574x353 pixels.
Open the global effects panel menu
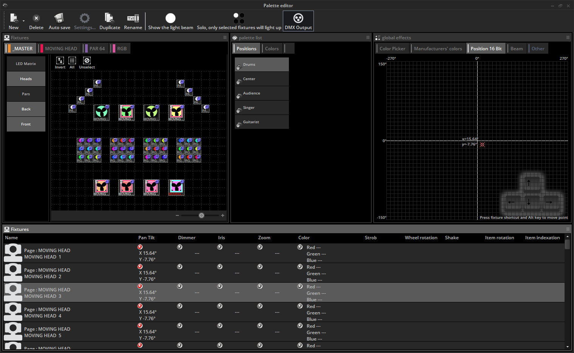(x=568, y=37)
